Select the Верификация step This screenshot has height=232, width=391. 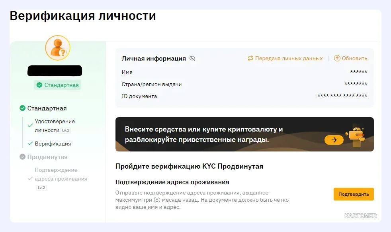click(x=53, y=144)
